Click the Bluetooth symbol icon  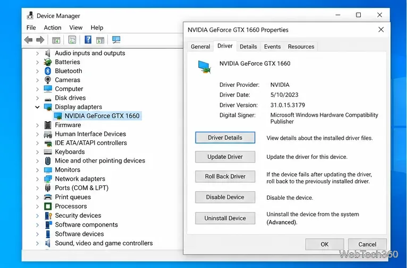click(48, 71)
